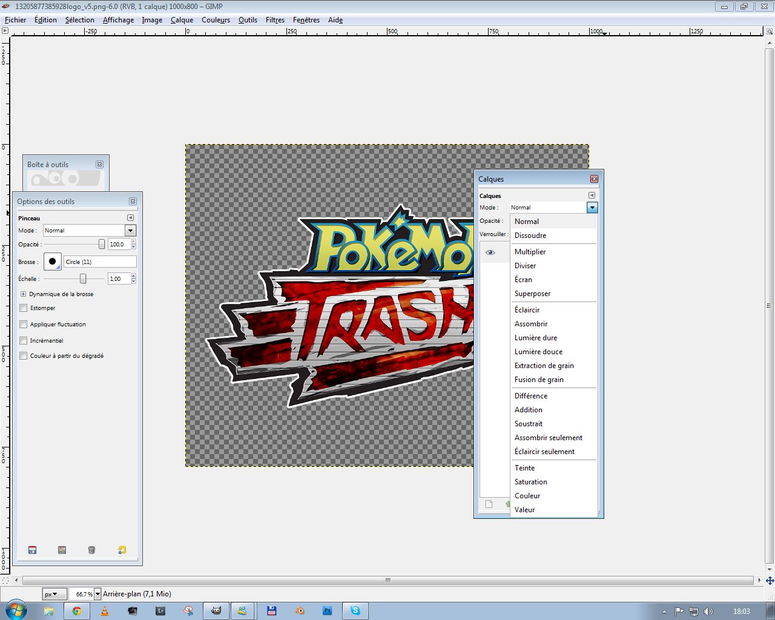Show hidden system tray icons

(x=664, y=612)
